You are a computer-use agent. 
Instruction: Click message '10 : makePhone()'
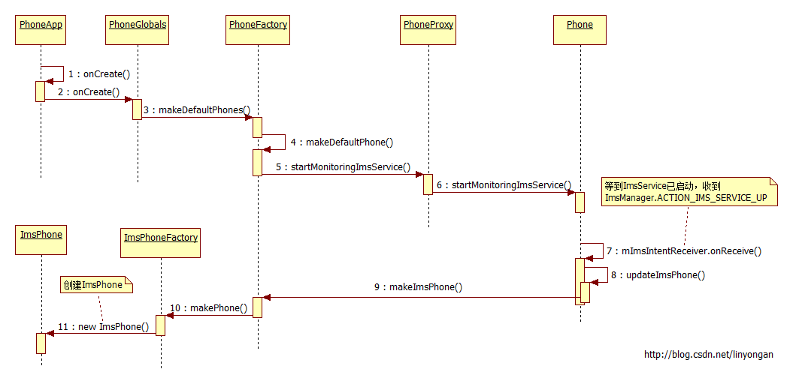209,307
